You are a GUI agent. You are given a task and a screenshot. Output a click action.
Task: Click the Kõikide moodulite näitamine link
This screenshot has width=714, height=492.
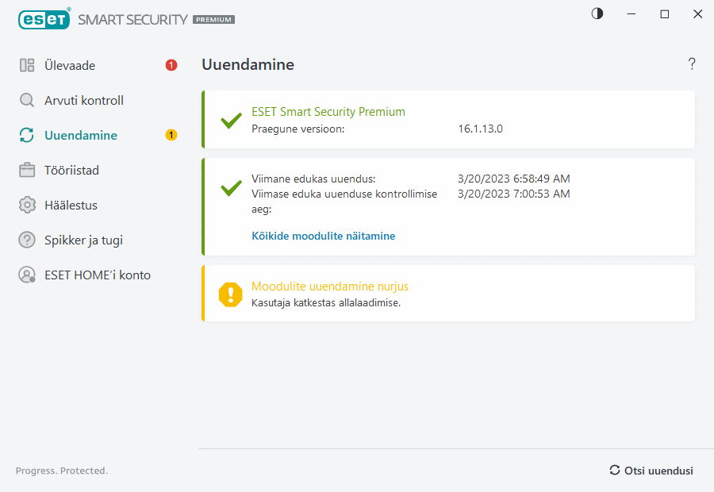(x=323, y=236)
